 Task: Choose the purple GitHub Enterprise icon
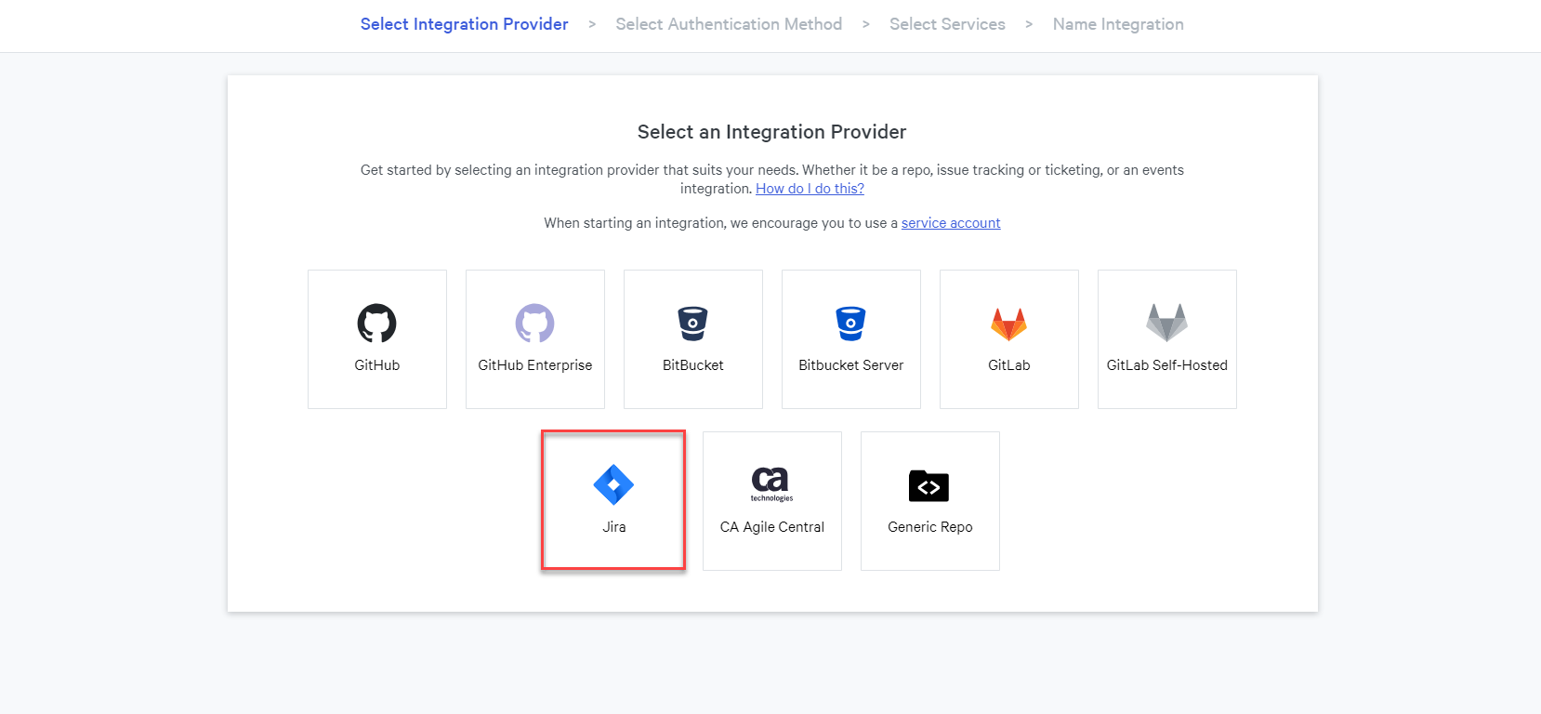click(x=535, y=324)
